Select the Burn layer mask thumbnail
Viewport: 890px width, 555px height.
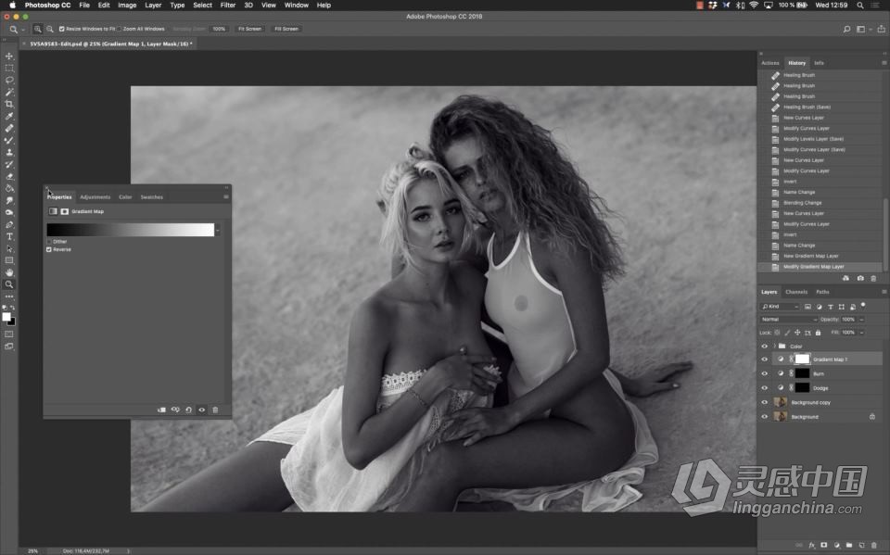[x=802, y=373]
